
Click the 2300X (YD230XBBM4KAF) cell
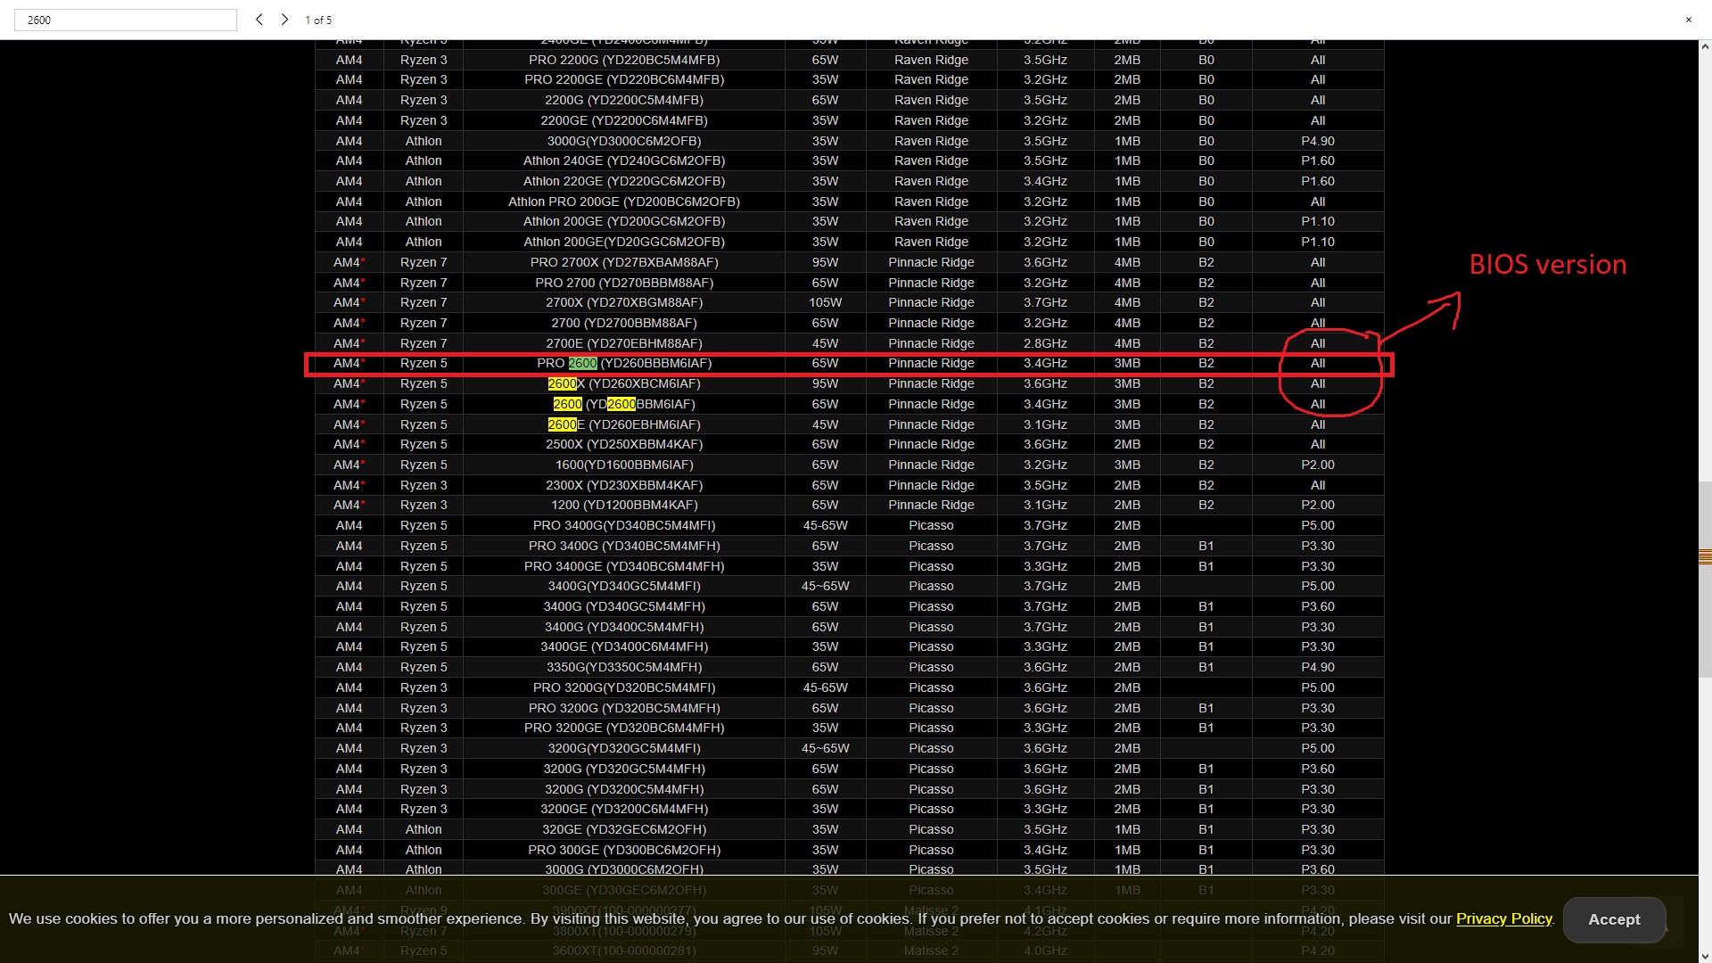(x=624, y=485)
